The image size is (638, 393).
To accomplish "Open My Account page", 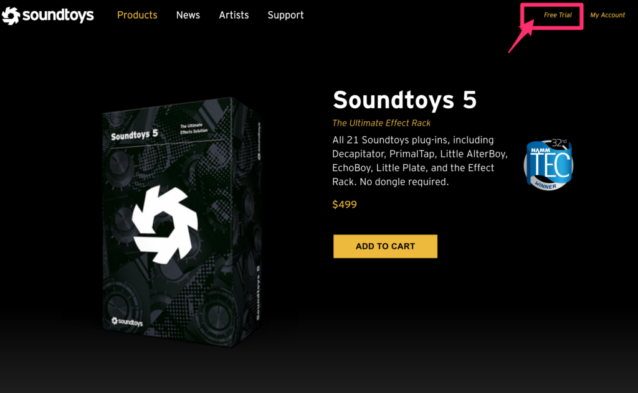I will [607, 15].
